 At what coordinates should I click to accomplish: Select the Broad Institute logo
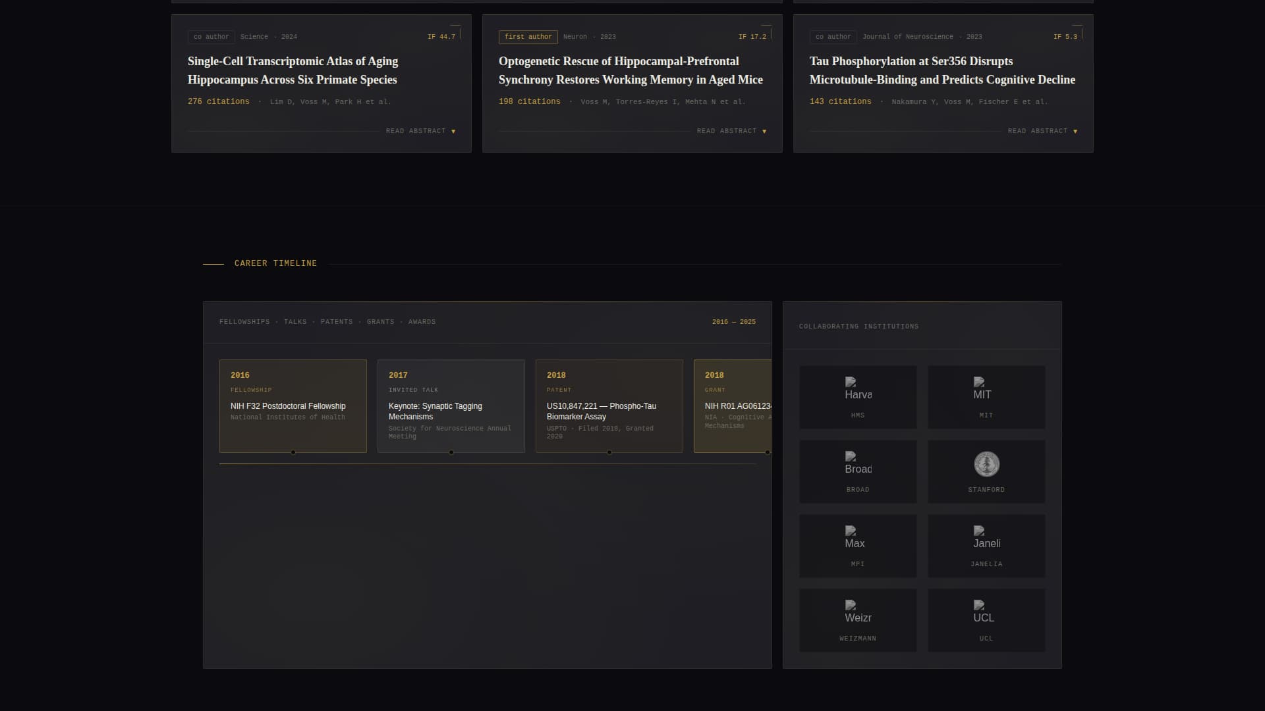coord(858,470)
